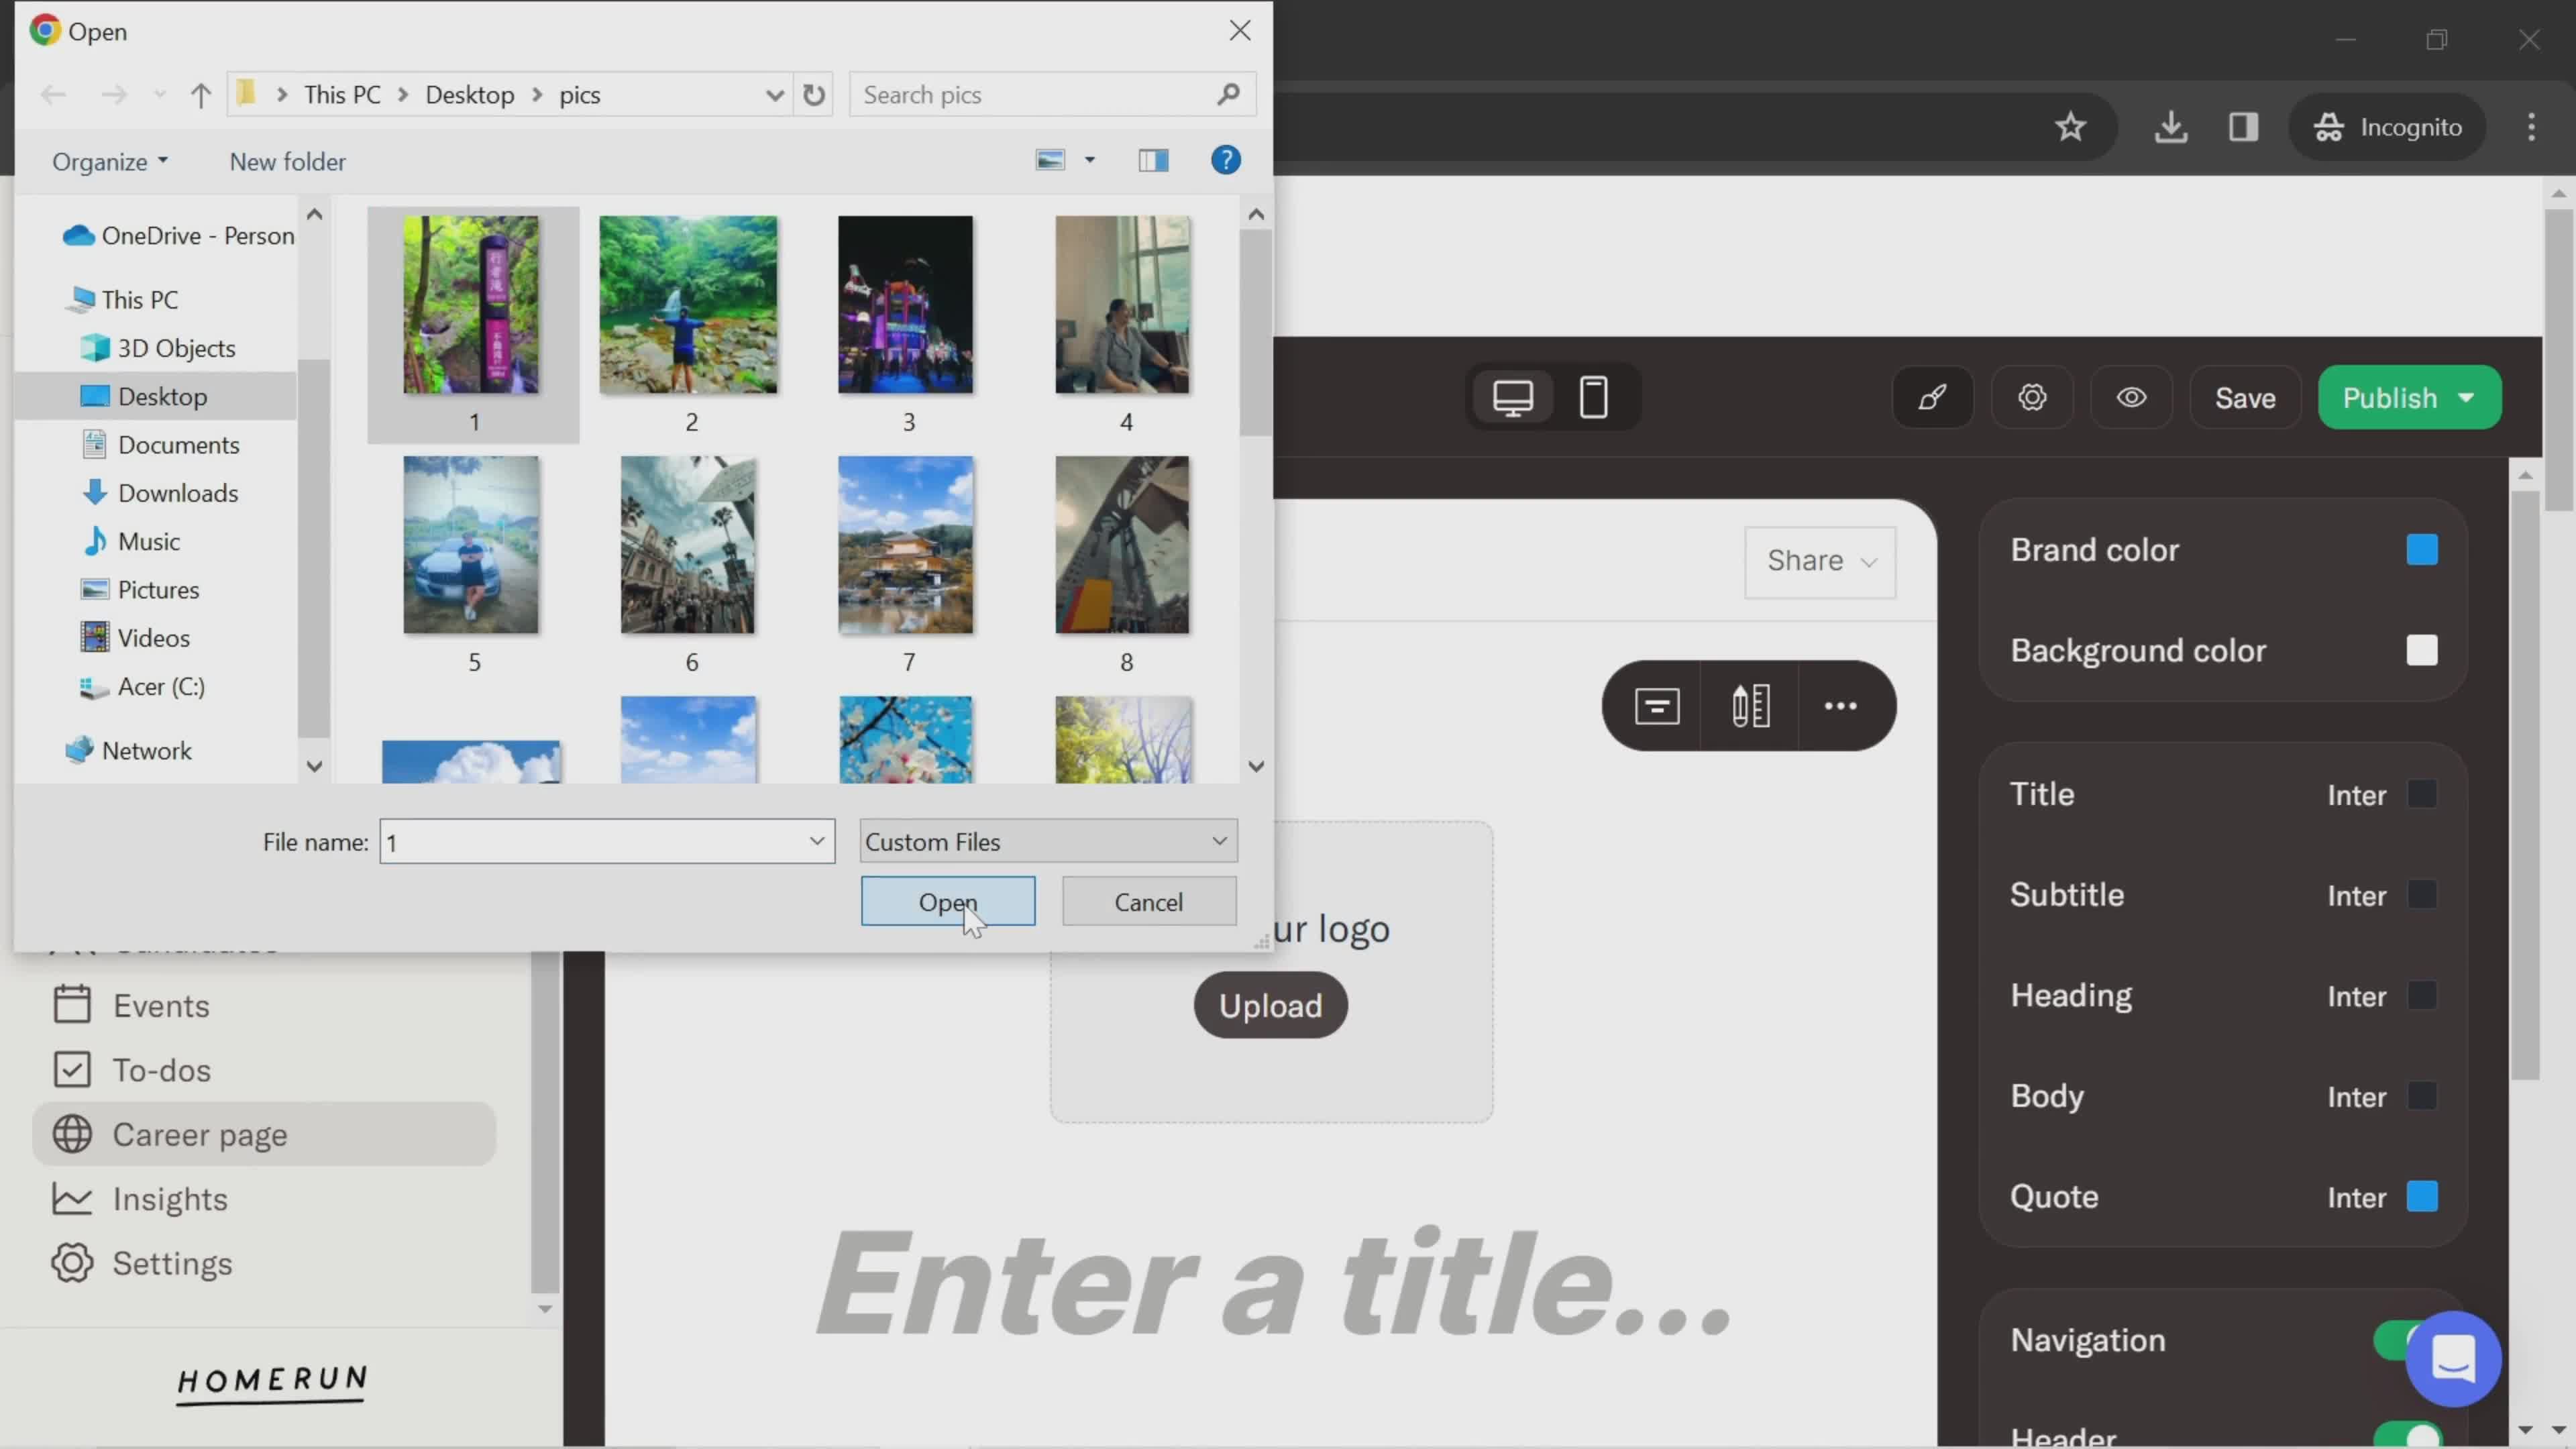The height and width of the screenshot is (1449, 2576).
Task: Open the block style ruler icon
Action: coord(1750,706)
